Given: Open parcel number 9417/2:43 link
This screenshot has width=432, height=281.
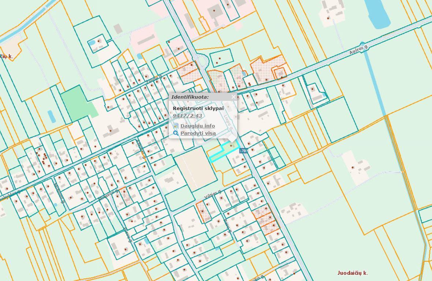Looking at the screenshot, I should [187, 116].
